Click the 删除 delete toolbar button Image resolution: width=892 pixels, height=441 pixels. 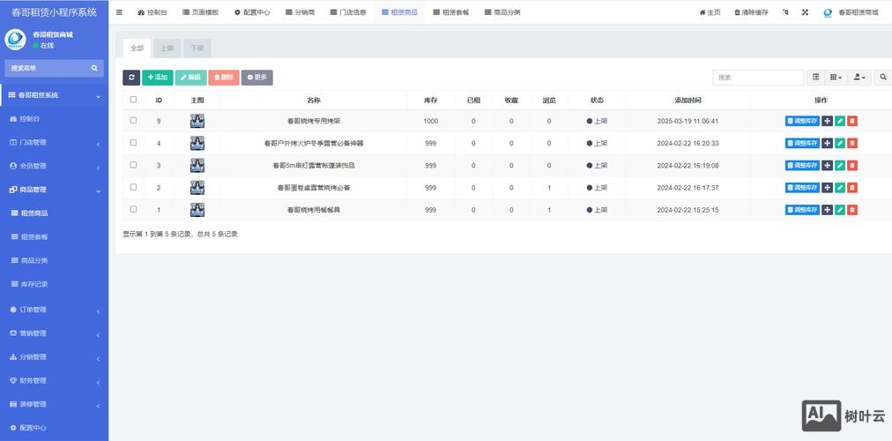point(224,78)
